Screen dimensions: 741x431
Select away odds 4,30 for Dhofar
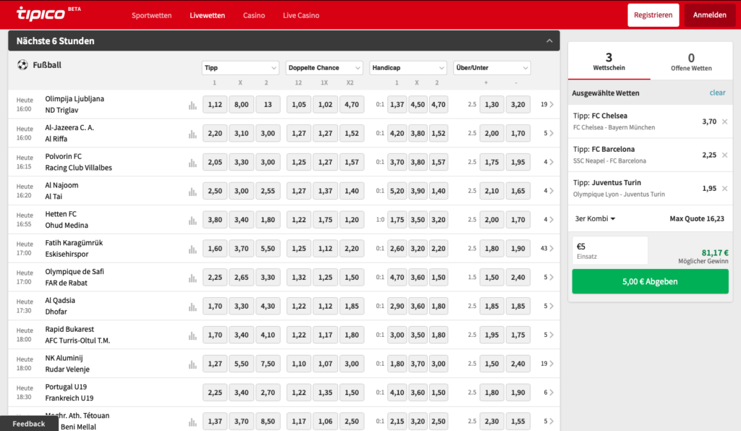tap(268, 306)
